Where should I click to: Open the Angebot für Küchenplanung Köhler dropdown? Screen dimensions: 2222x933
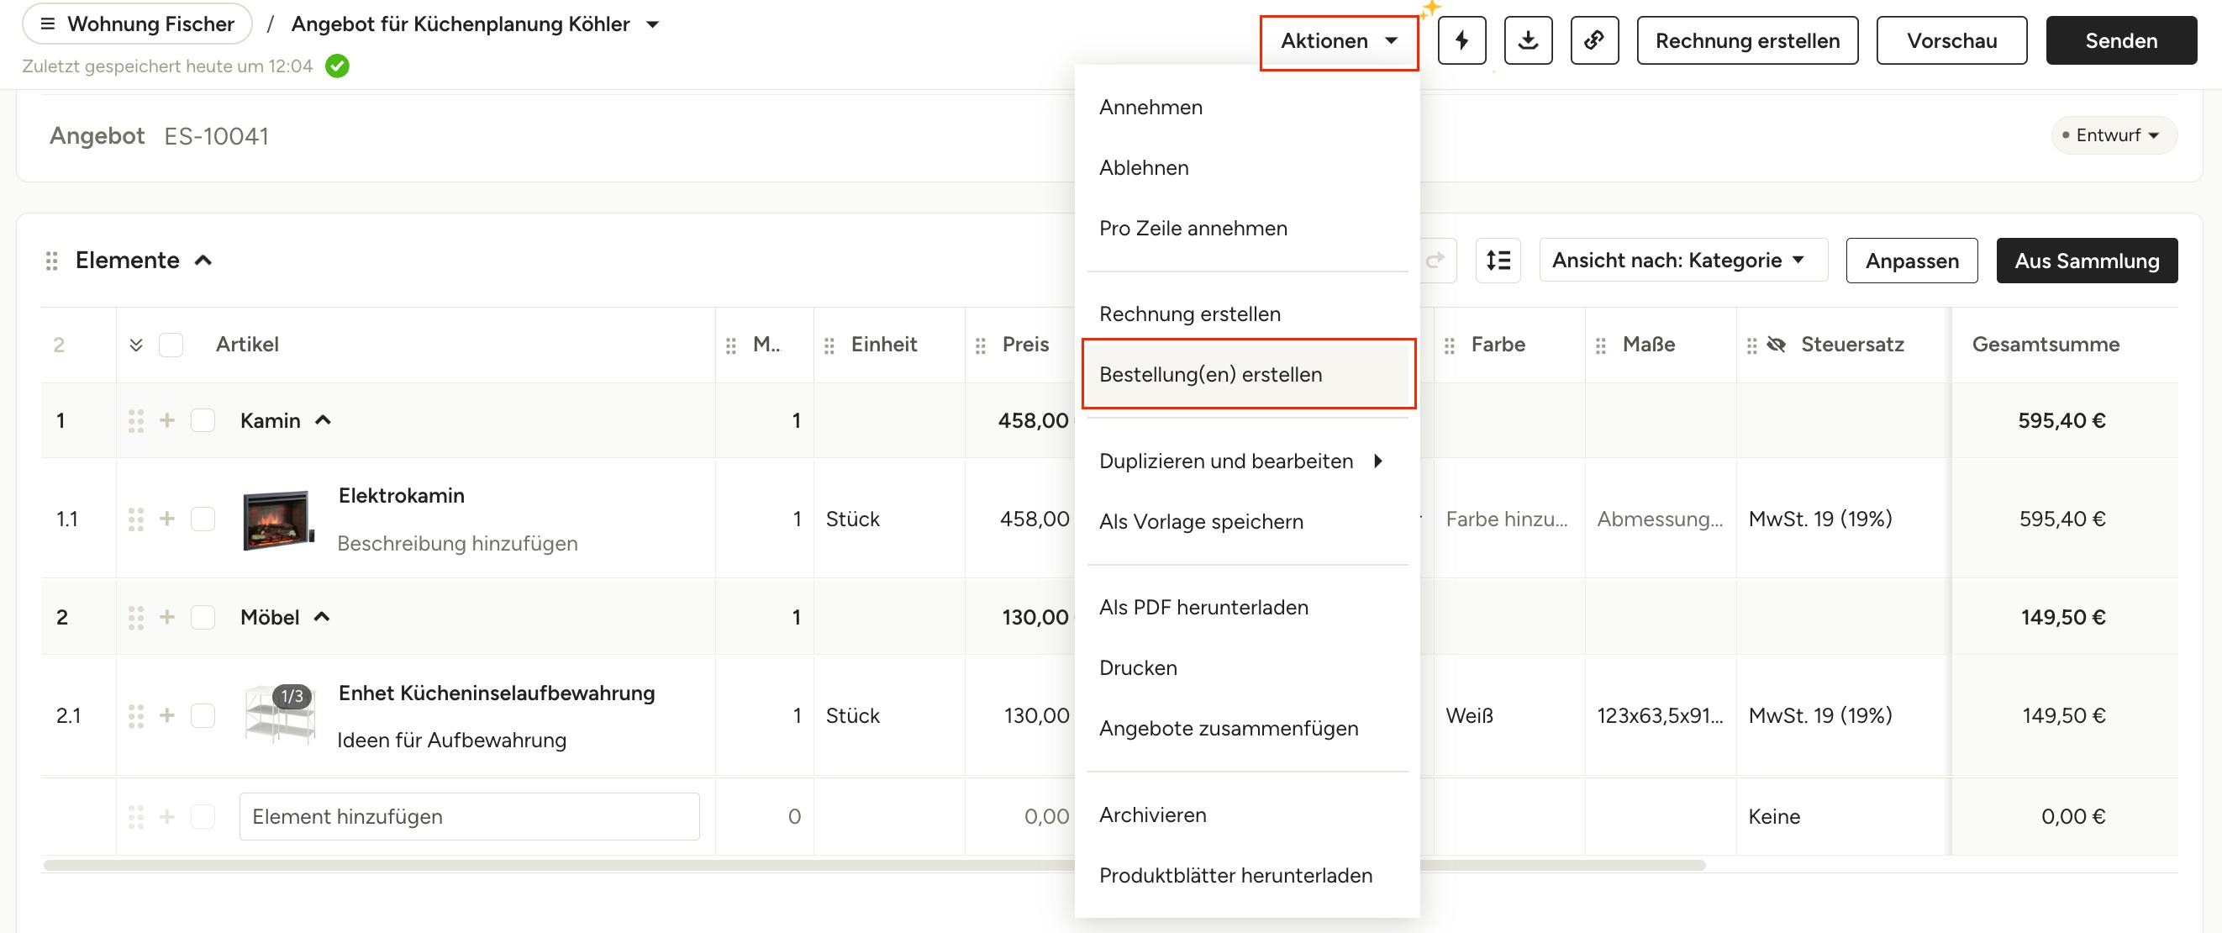pyautogui.click(x=653, y=24)
